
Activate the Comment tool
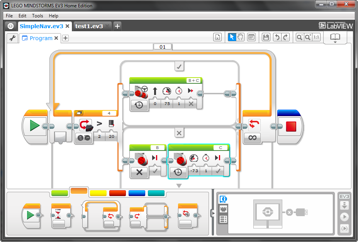click(251, 37)
